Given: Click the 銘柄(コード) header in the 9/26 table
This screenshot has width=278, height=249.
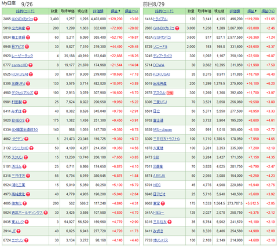Looking at the screenshot, I should 25,11.
